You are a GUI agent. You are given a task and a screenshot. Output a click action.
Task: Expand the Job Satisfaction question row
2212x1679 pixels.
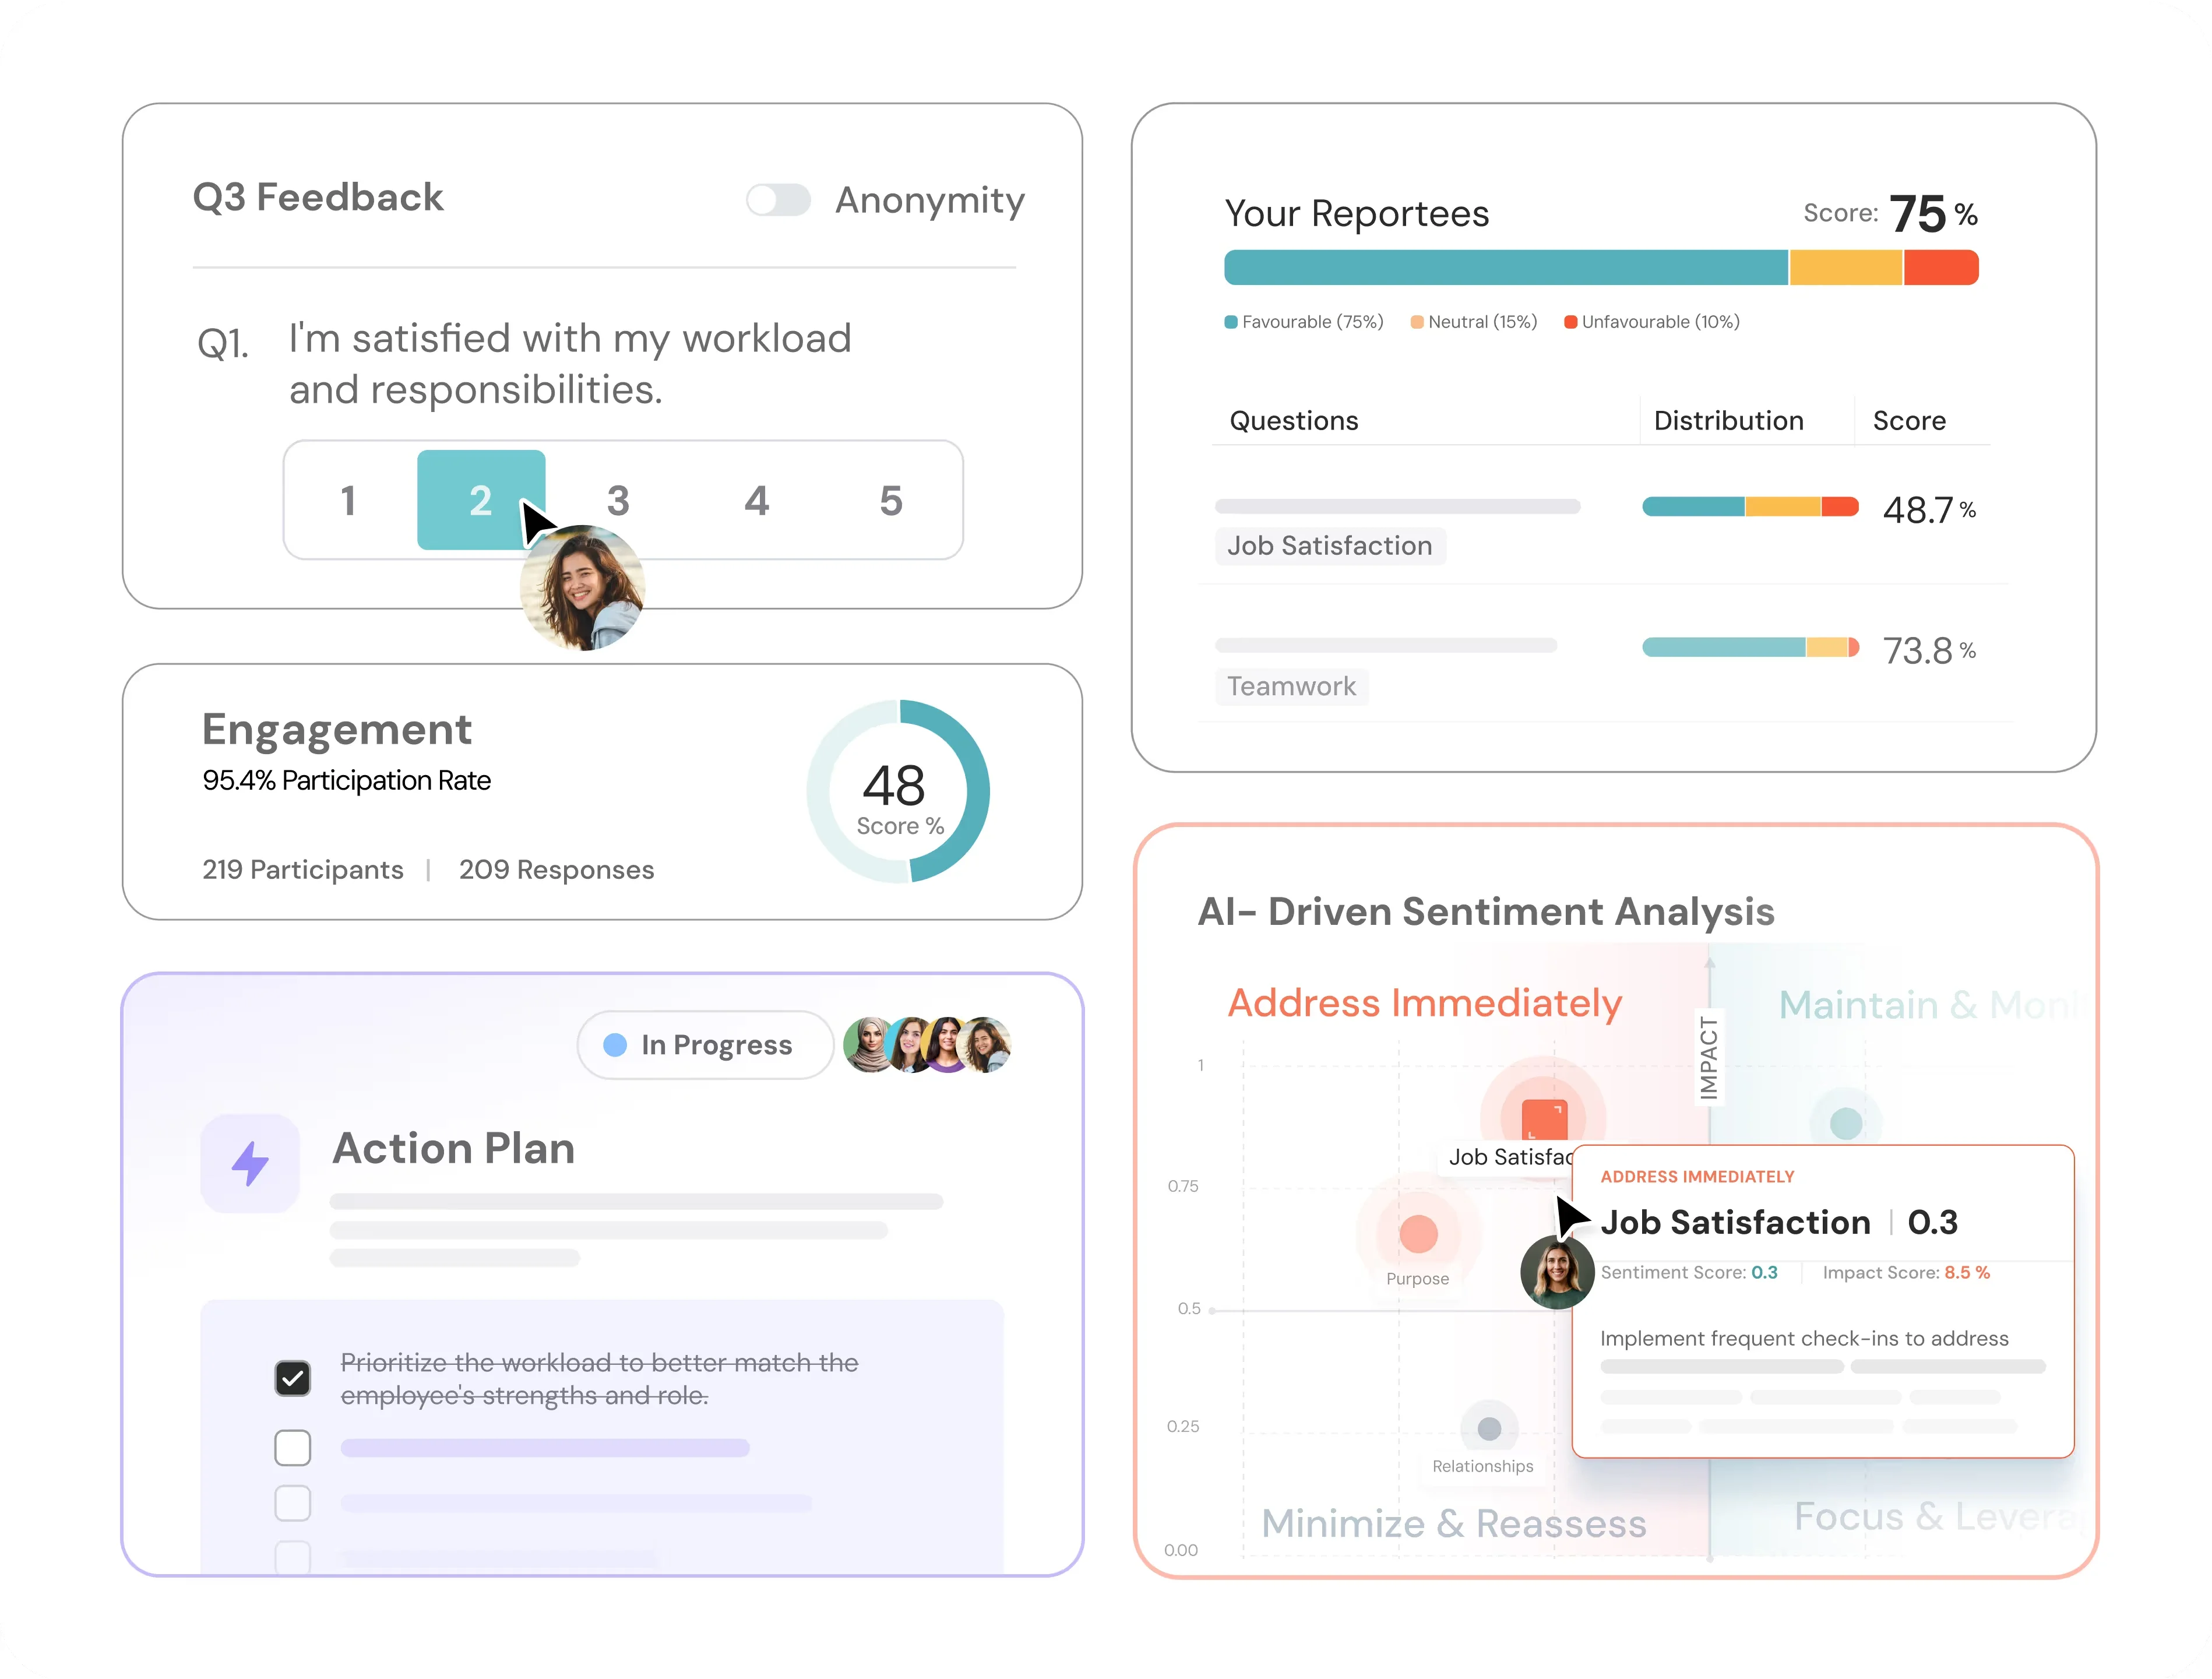[x=1330, y=545]
